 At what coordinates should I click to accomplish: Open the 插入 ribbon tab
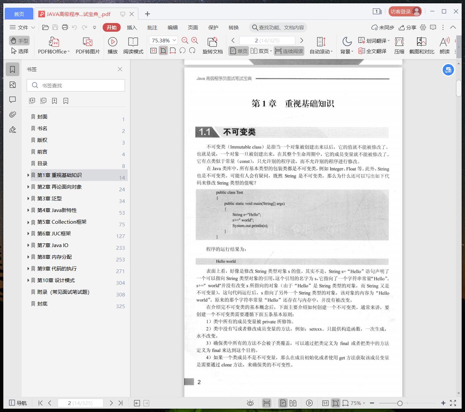coord(132,27)
